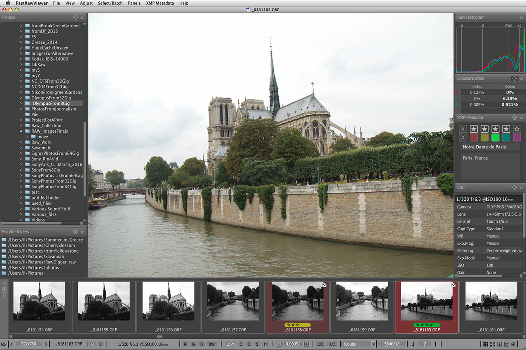Viewport: 526px width, 350px height.
Task: Click the I button next to filename
Action: 101,344
